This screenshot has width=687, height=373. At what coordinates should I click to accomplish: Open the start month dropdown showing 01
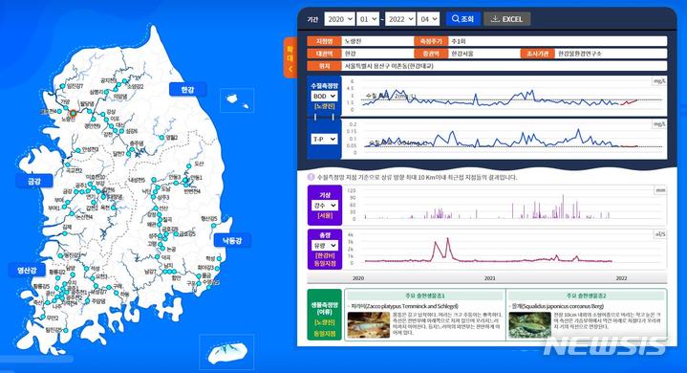click(x=368, y=19)
